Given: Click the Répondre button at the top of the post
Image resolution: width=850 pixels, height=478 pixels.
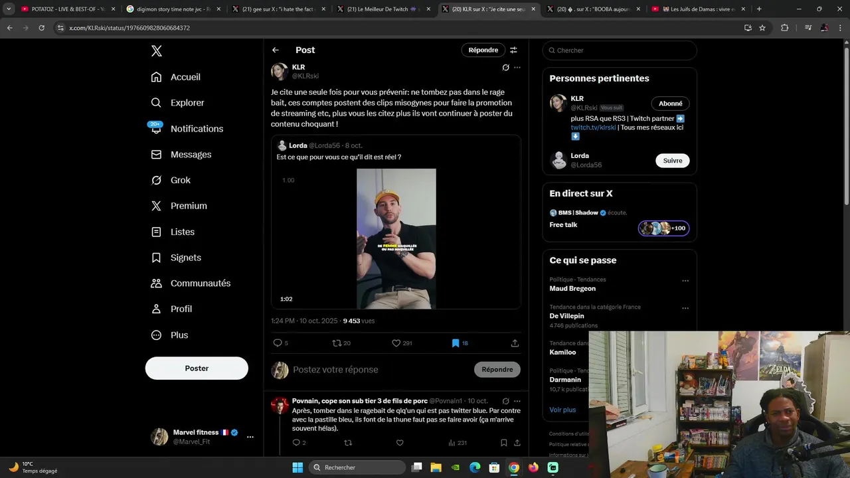Looking at the screenshot, I should point(483,50).
